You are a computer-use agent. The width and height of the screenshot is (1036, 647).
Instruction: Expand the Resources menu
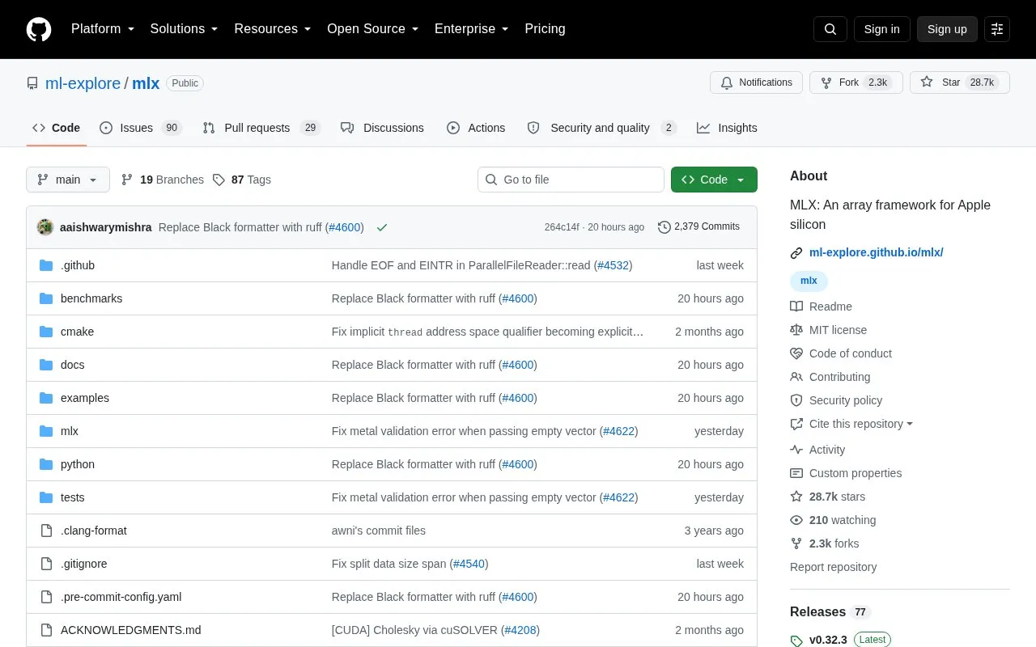273,29
